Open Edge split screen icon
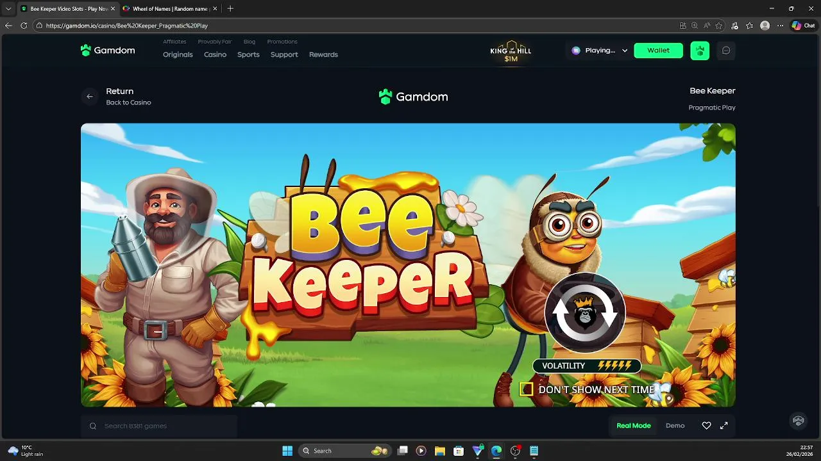 682,26
